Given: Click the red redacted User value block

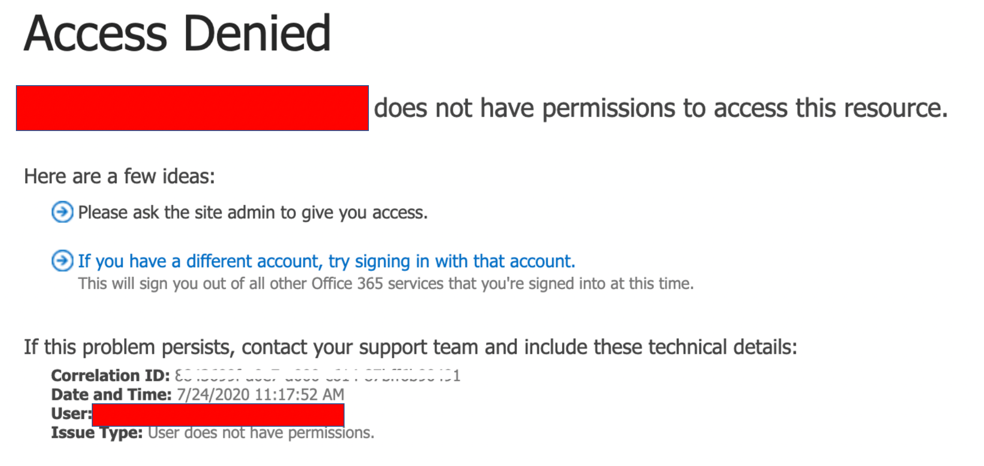Looking at the screenshot, I should coord(218,415).
